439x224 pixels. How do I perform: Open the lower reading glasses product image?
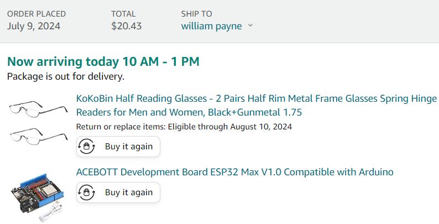[39, 136]
